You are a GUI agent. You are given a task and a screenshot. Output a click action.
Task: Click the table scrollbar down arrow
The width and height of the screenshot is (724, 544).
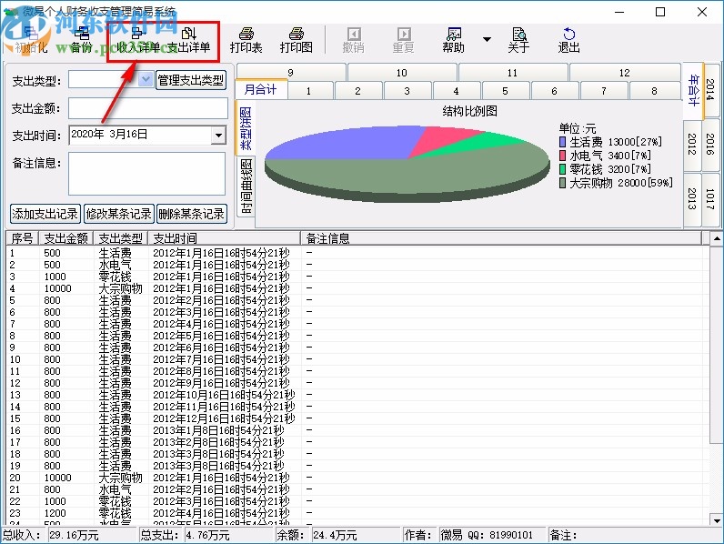tap(717, 520)
